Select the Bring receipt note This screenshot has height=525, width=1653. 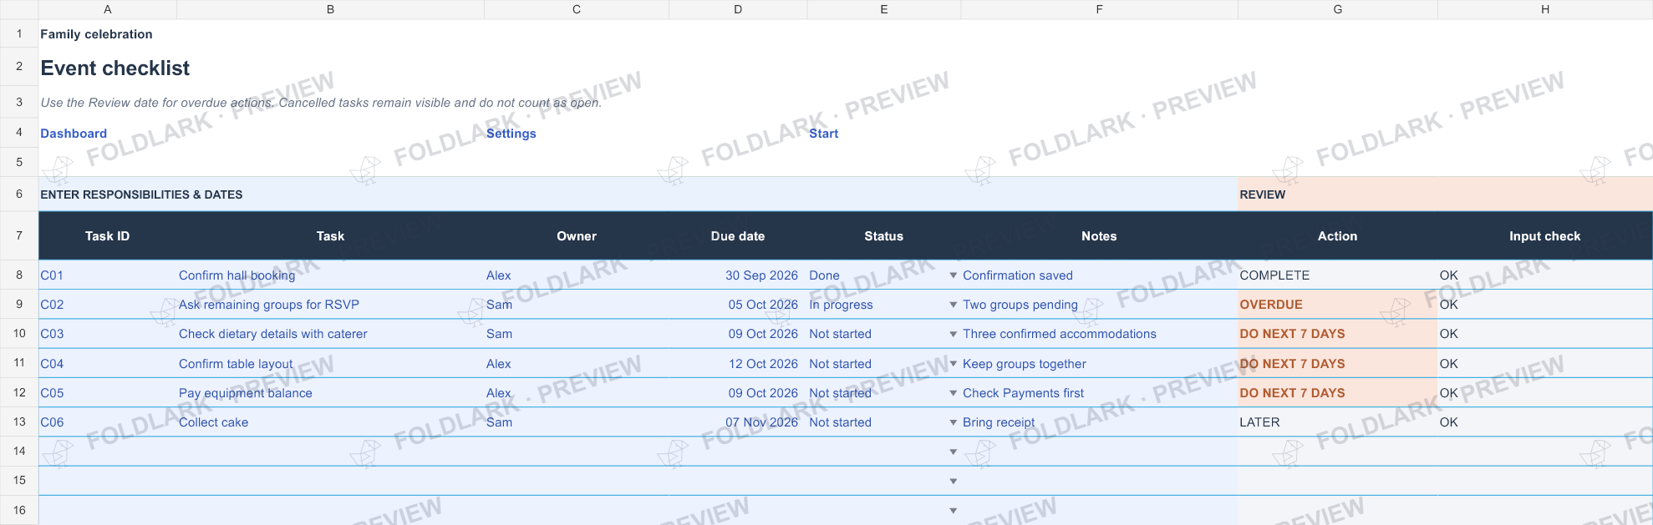tap(1099, 422)
